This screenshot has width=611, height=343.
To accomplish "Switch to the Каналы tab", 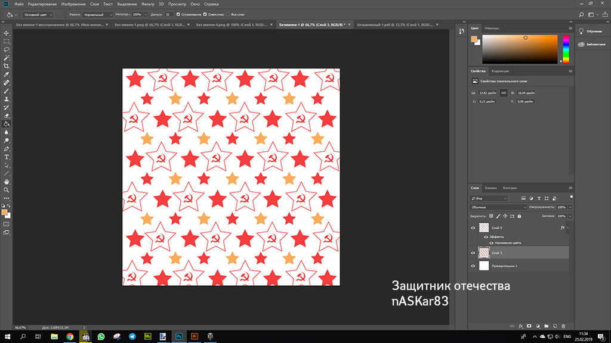I will (490, 188).
